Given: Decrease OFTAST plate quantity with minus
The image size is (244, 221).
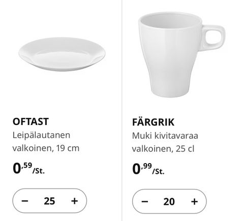Looking at the screenshot, I should click(25, 201).
